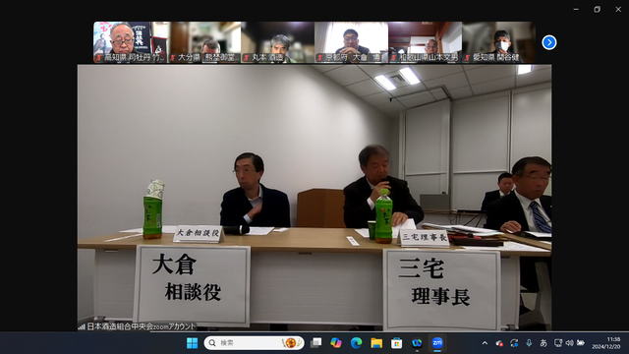
Task: Restore down the Zoom window
Action: [597, 9]
